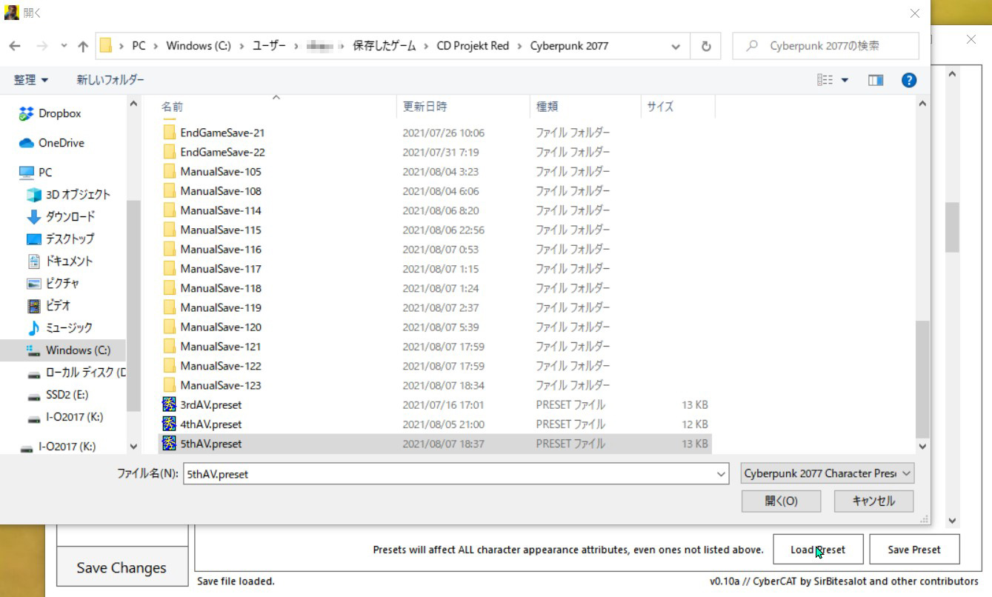Image resolution: width=992 pixels, height=597 pixels.
Task: Toggle the preview pane icon
Action: (876, 80)
